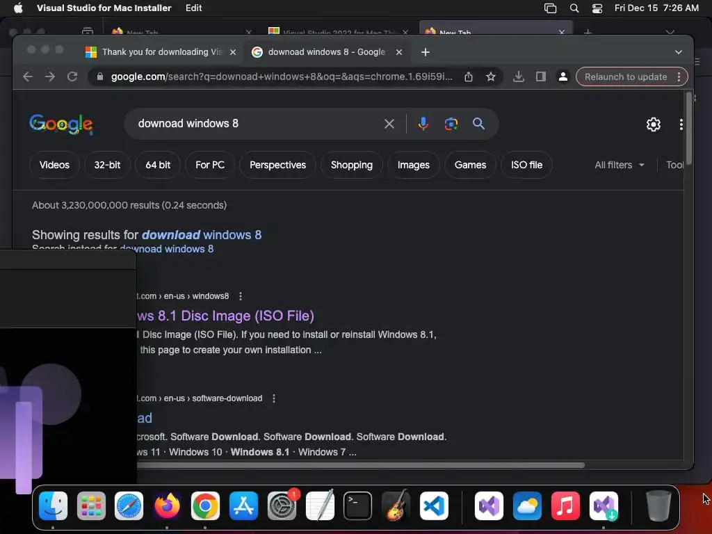
Task: Open the 8.1 Disc Image (ISO File) link
Action: [x=226, y=316]
